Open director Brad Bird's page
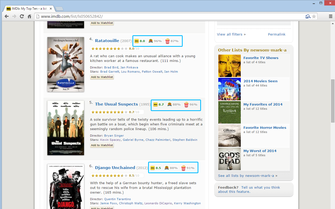This screenshot has width=335, height=209. click(111, 67)
